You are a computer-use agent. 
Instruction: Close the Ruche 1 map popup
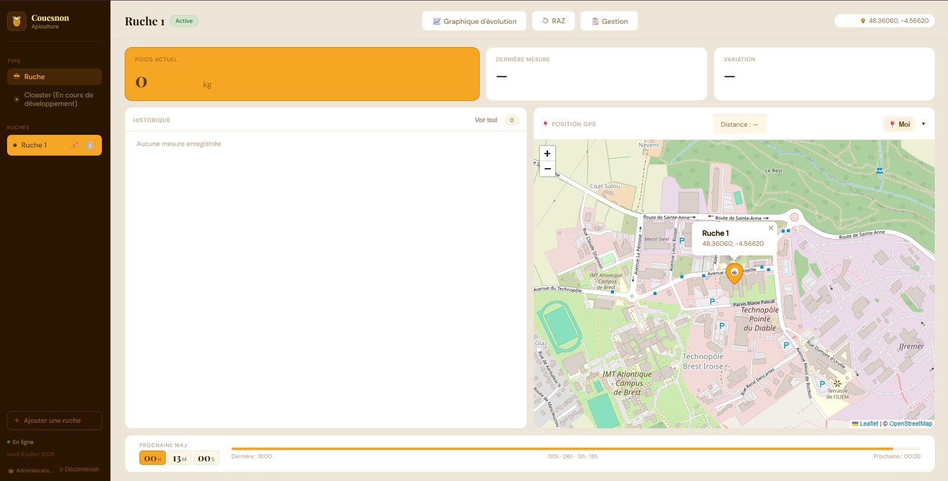click(x=771, y=227)
